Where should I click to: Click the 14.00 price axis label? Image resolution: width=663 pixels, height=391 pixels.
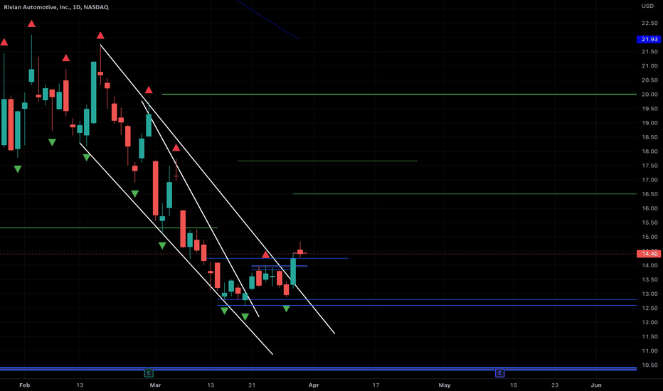[x=649, y=265]
